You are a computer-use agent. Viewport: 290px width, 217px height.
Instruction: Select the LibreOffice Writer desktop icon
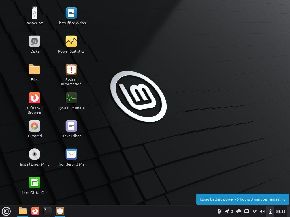click(x=71, y=13)
